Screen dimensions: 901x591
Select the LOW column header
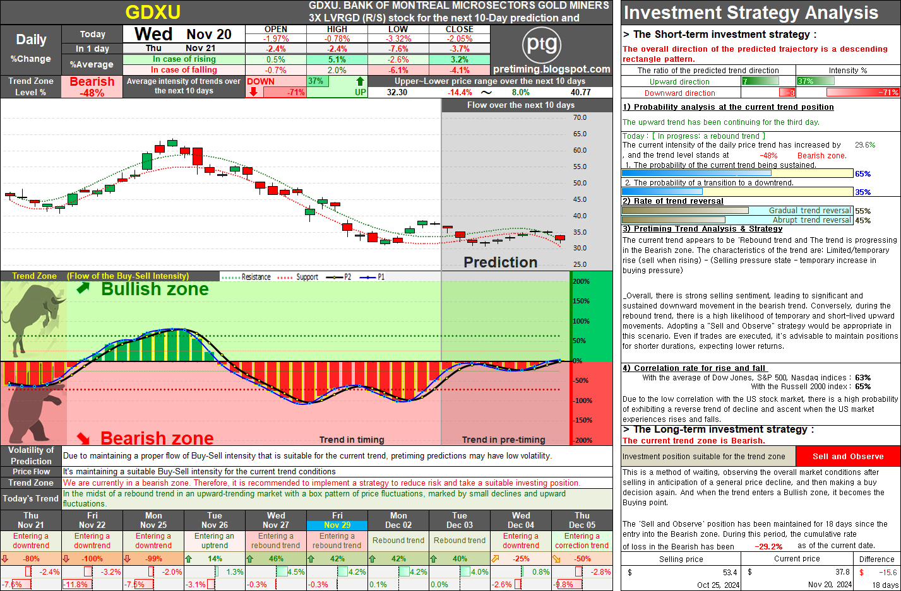[x=398, y=29]
